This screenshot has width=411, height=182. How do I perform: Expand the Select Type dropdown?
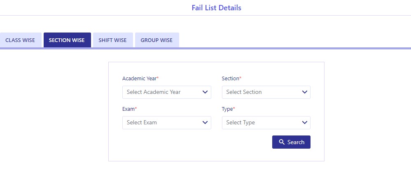(x=266, y=123)
